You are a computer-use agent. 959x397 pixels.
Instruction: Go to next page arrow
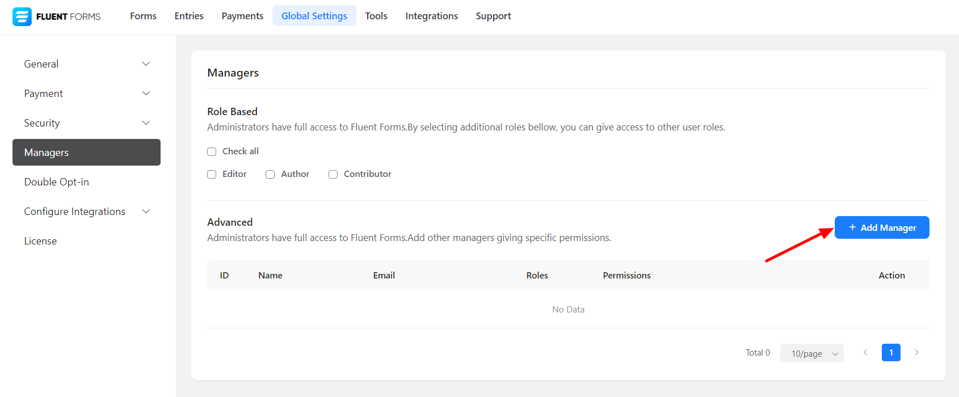click(x=916, y=352)
